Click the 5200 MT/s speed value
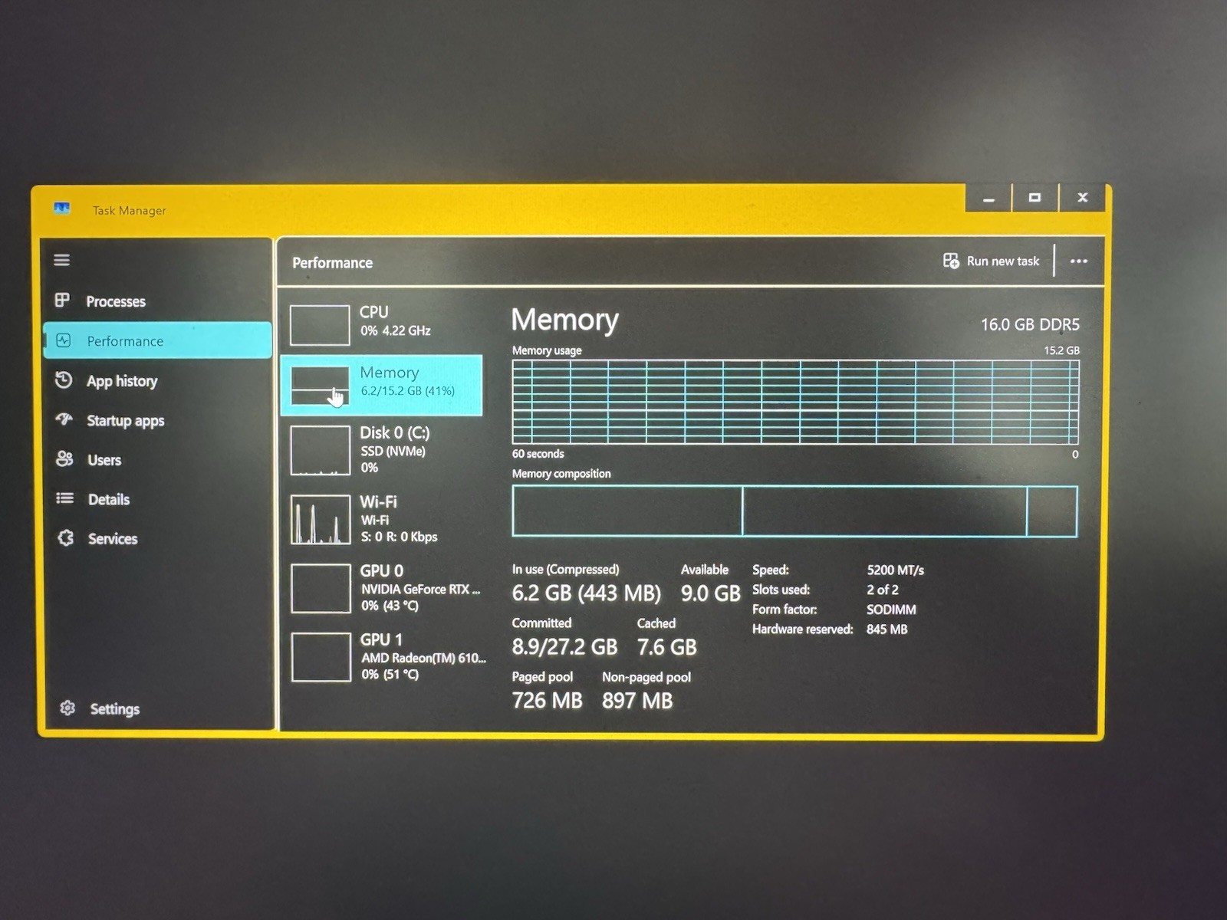Viewport: 1227px width, 920px height. [x=895, y=570]
